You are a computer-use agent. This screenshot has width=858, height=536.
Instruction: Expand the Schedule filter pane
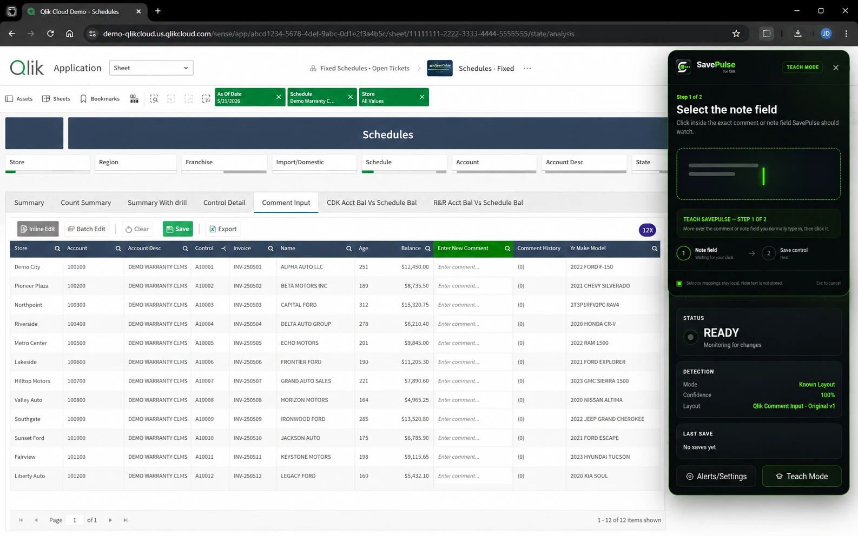tap(404, 163)
